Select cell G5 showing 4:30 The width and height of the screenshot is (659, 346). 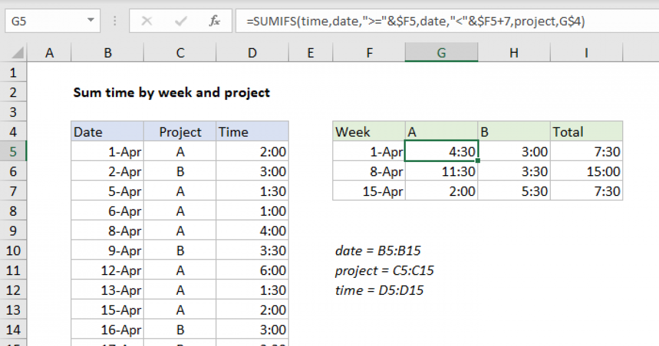tap(441, 151)
